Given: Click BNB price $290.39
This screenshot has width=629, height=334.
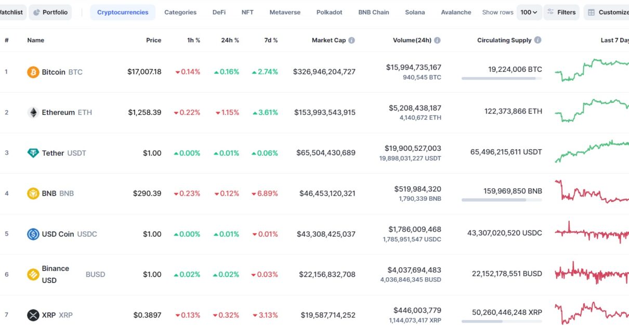Looking at the screenshot, I should 147,194.
